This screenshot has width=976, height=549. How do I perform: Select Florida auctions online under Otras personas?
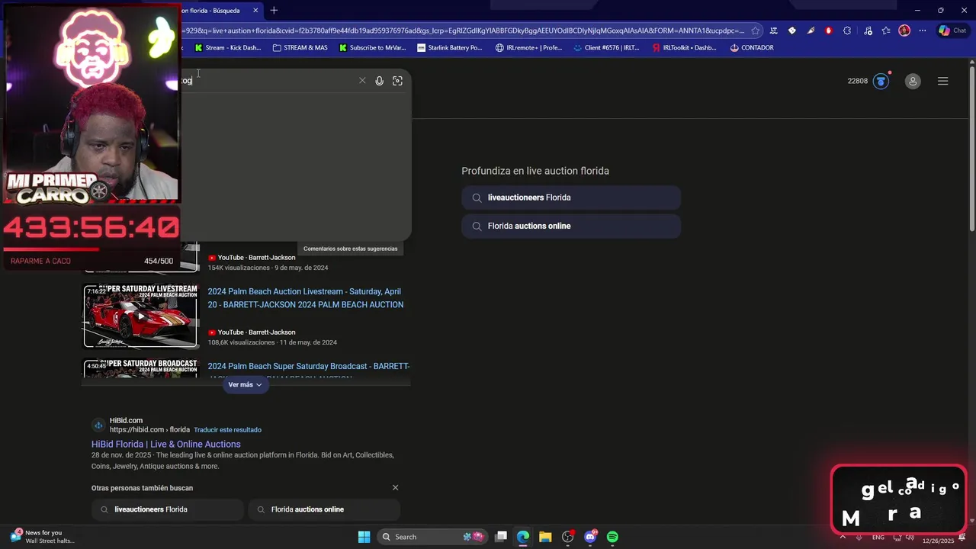click(324, 509)
